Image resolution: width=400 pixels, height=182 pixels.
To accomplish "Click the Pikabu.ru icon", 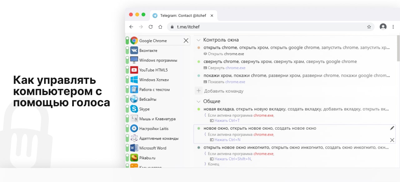I will [x=134, y=158].
